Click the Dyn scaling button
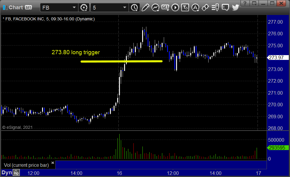290x177 pixels. pyautogui.click(x=7, y=173)
